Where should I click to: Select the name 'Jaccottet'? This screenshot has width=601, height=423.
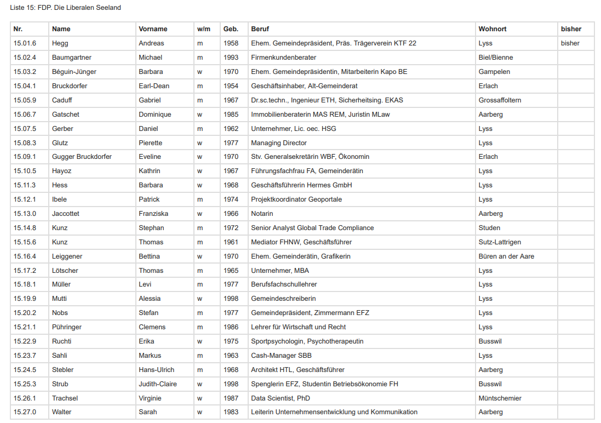tap(66, 213)
